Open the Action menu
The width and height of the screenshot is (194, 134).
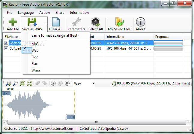44,13
